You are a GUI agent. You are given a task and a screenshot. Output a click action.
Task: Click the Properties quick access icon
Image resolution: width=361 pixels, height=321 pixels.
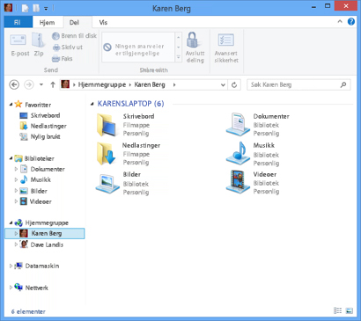coord(26,8)
